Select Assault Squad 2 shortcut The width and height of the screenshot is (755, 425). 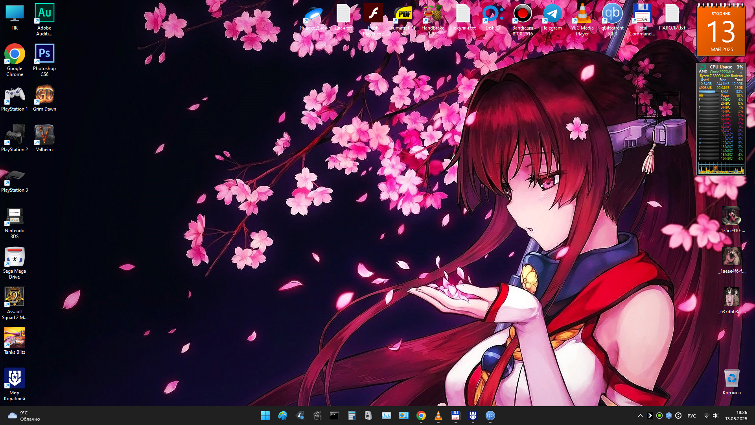tap(15, 303)
